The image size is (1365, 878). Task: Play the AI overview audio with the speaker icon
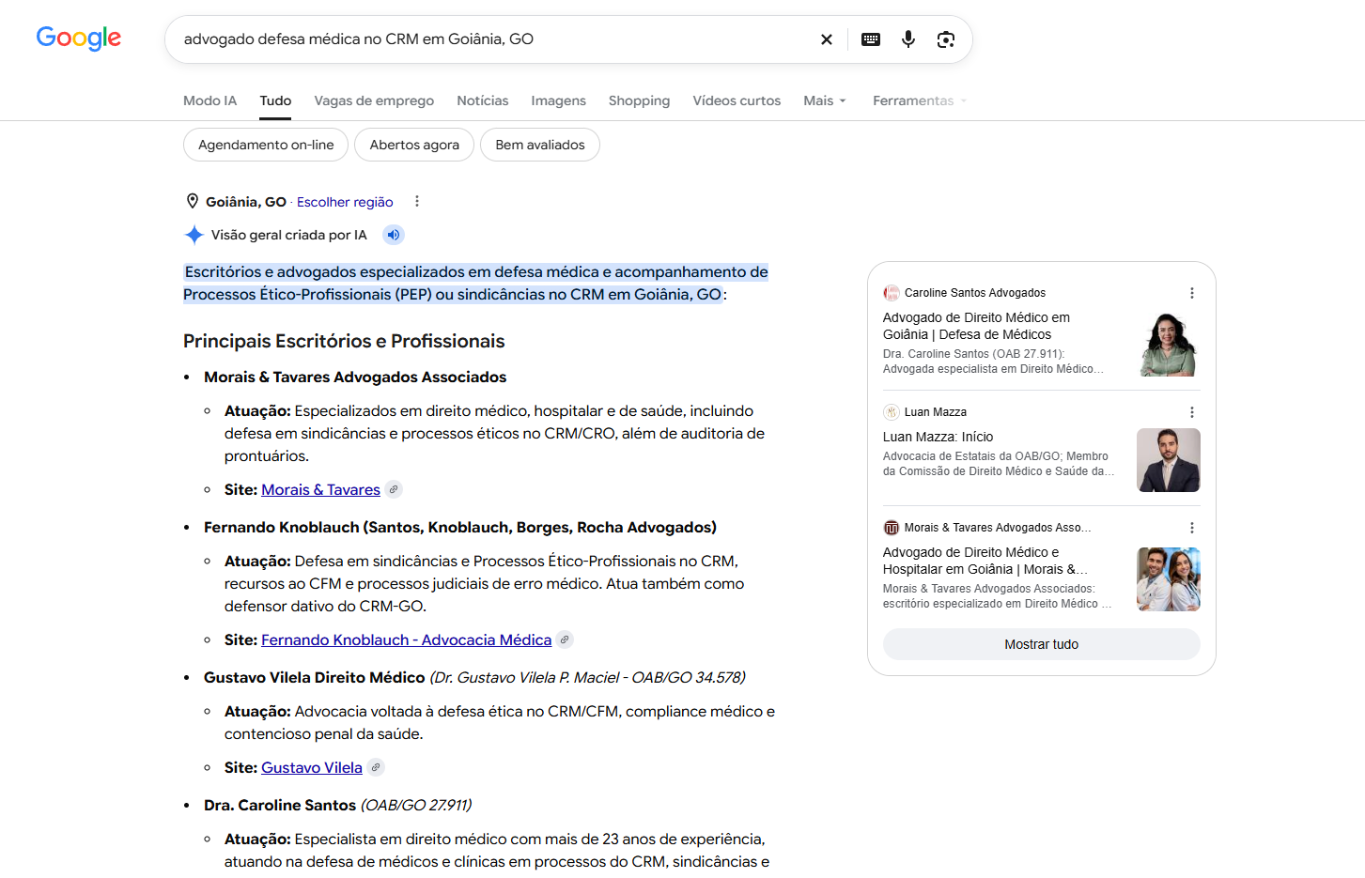(394, 235)
